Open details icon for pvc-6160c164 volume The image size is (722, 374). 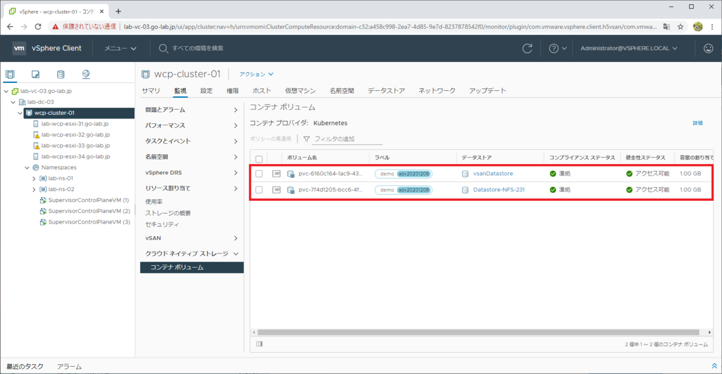276,174
